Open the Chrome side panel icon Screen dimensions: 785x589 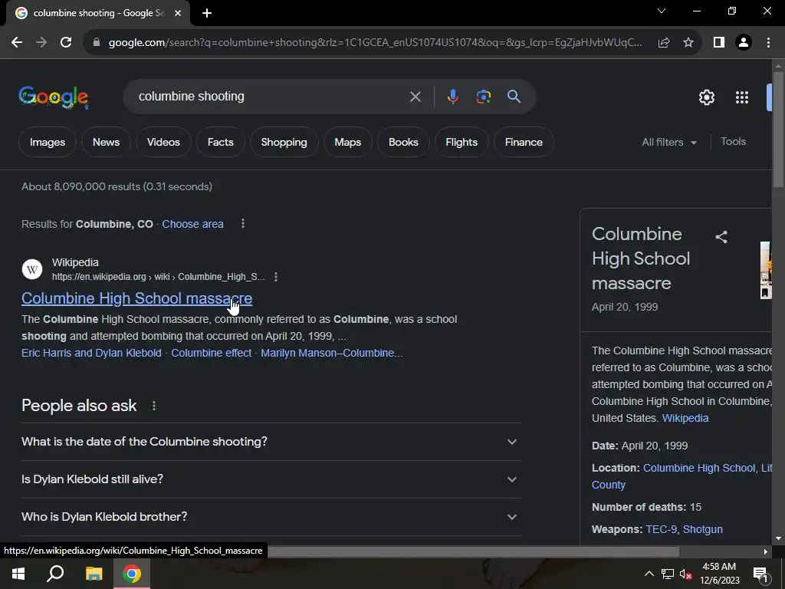click(719, 43)
